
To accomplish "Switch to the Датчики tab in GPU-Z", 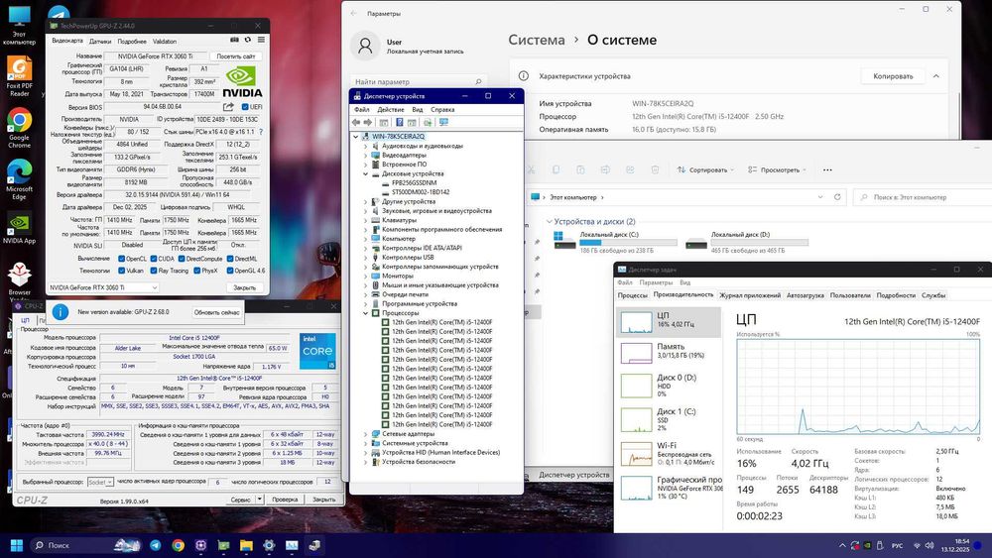I will (x=100, y=42).
